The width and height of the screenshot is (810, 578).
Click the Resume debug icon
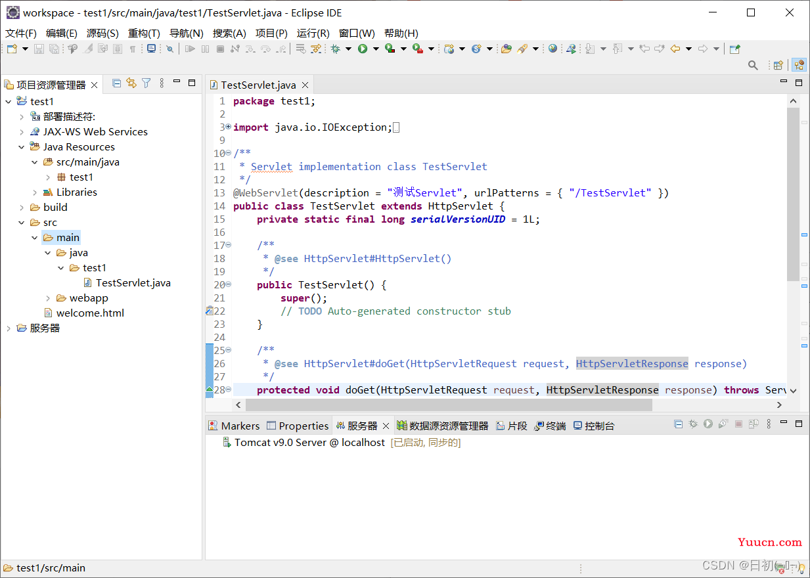190,49
